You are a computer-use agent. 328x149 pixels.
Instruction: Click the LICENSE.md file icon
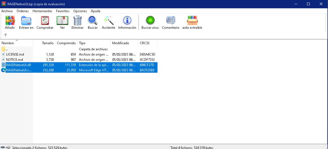point(3,54)
